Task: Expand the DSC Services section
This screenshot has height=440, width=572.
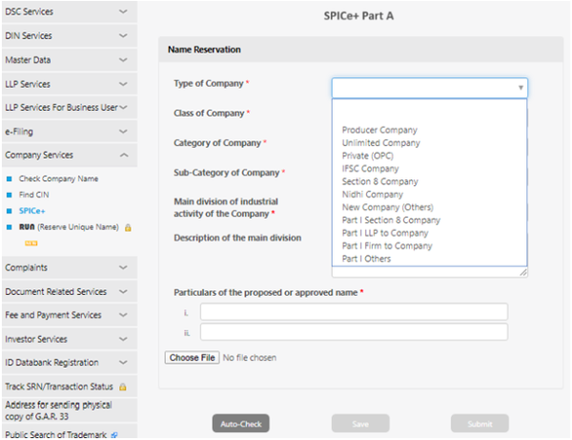Action: (x=123, y=11)
